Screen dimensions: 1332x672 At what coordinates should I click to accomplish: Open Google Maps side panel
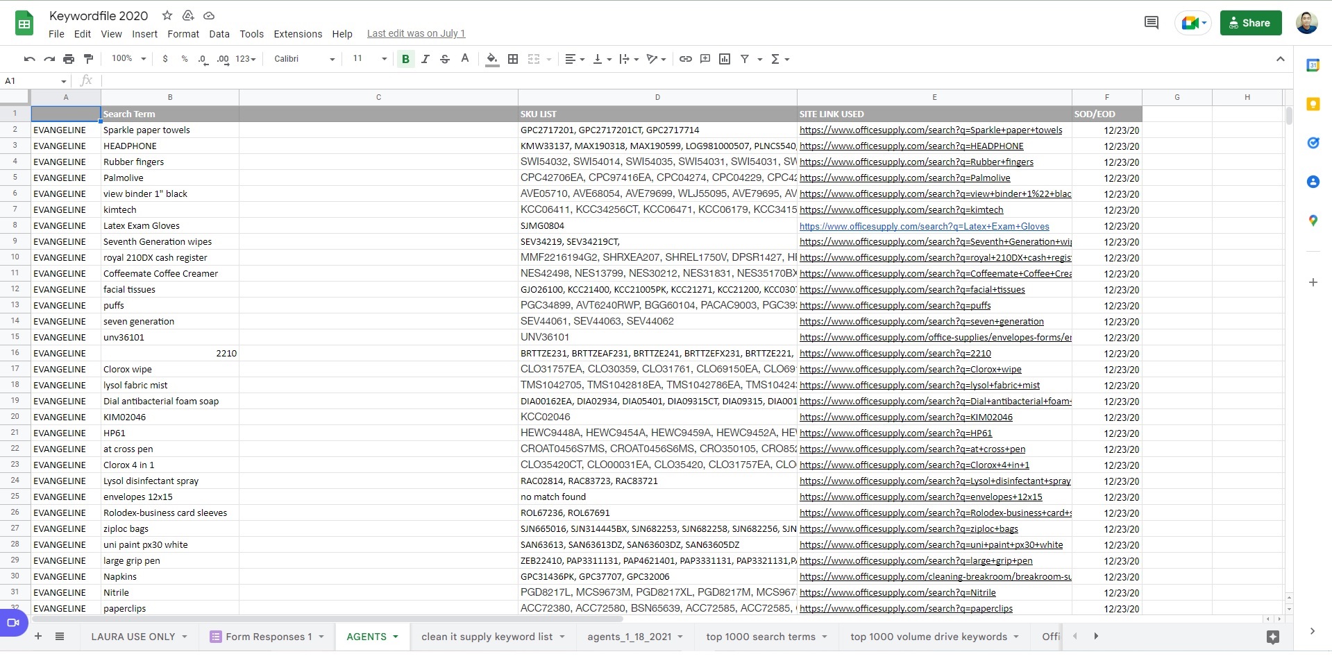(1313, 221)
